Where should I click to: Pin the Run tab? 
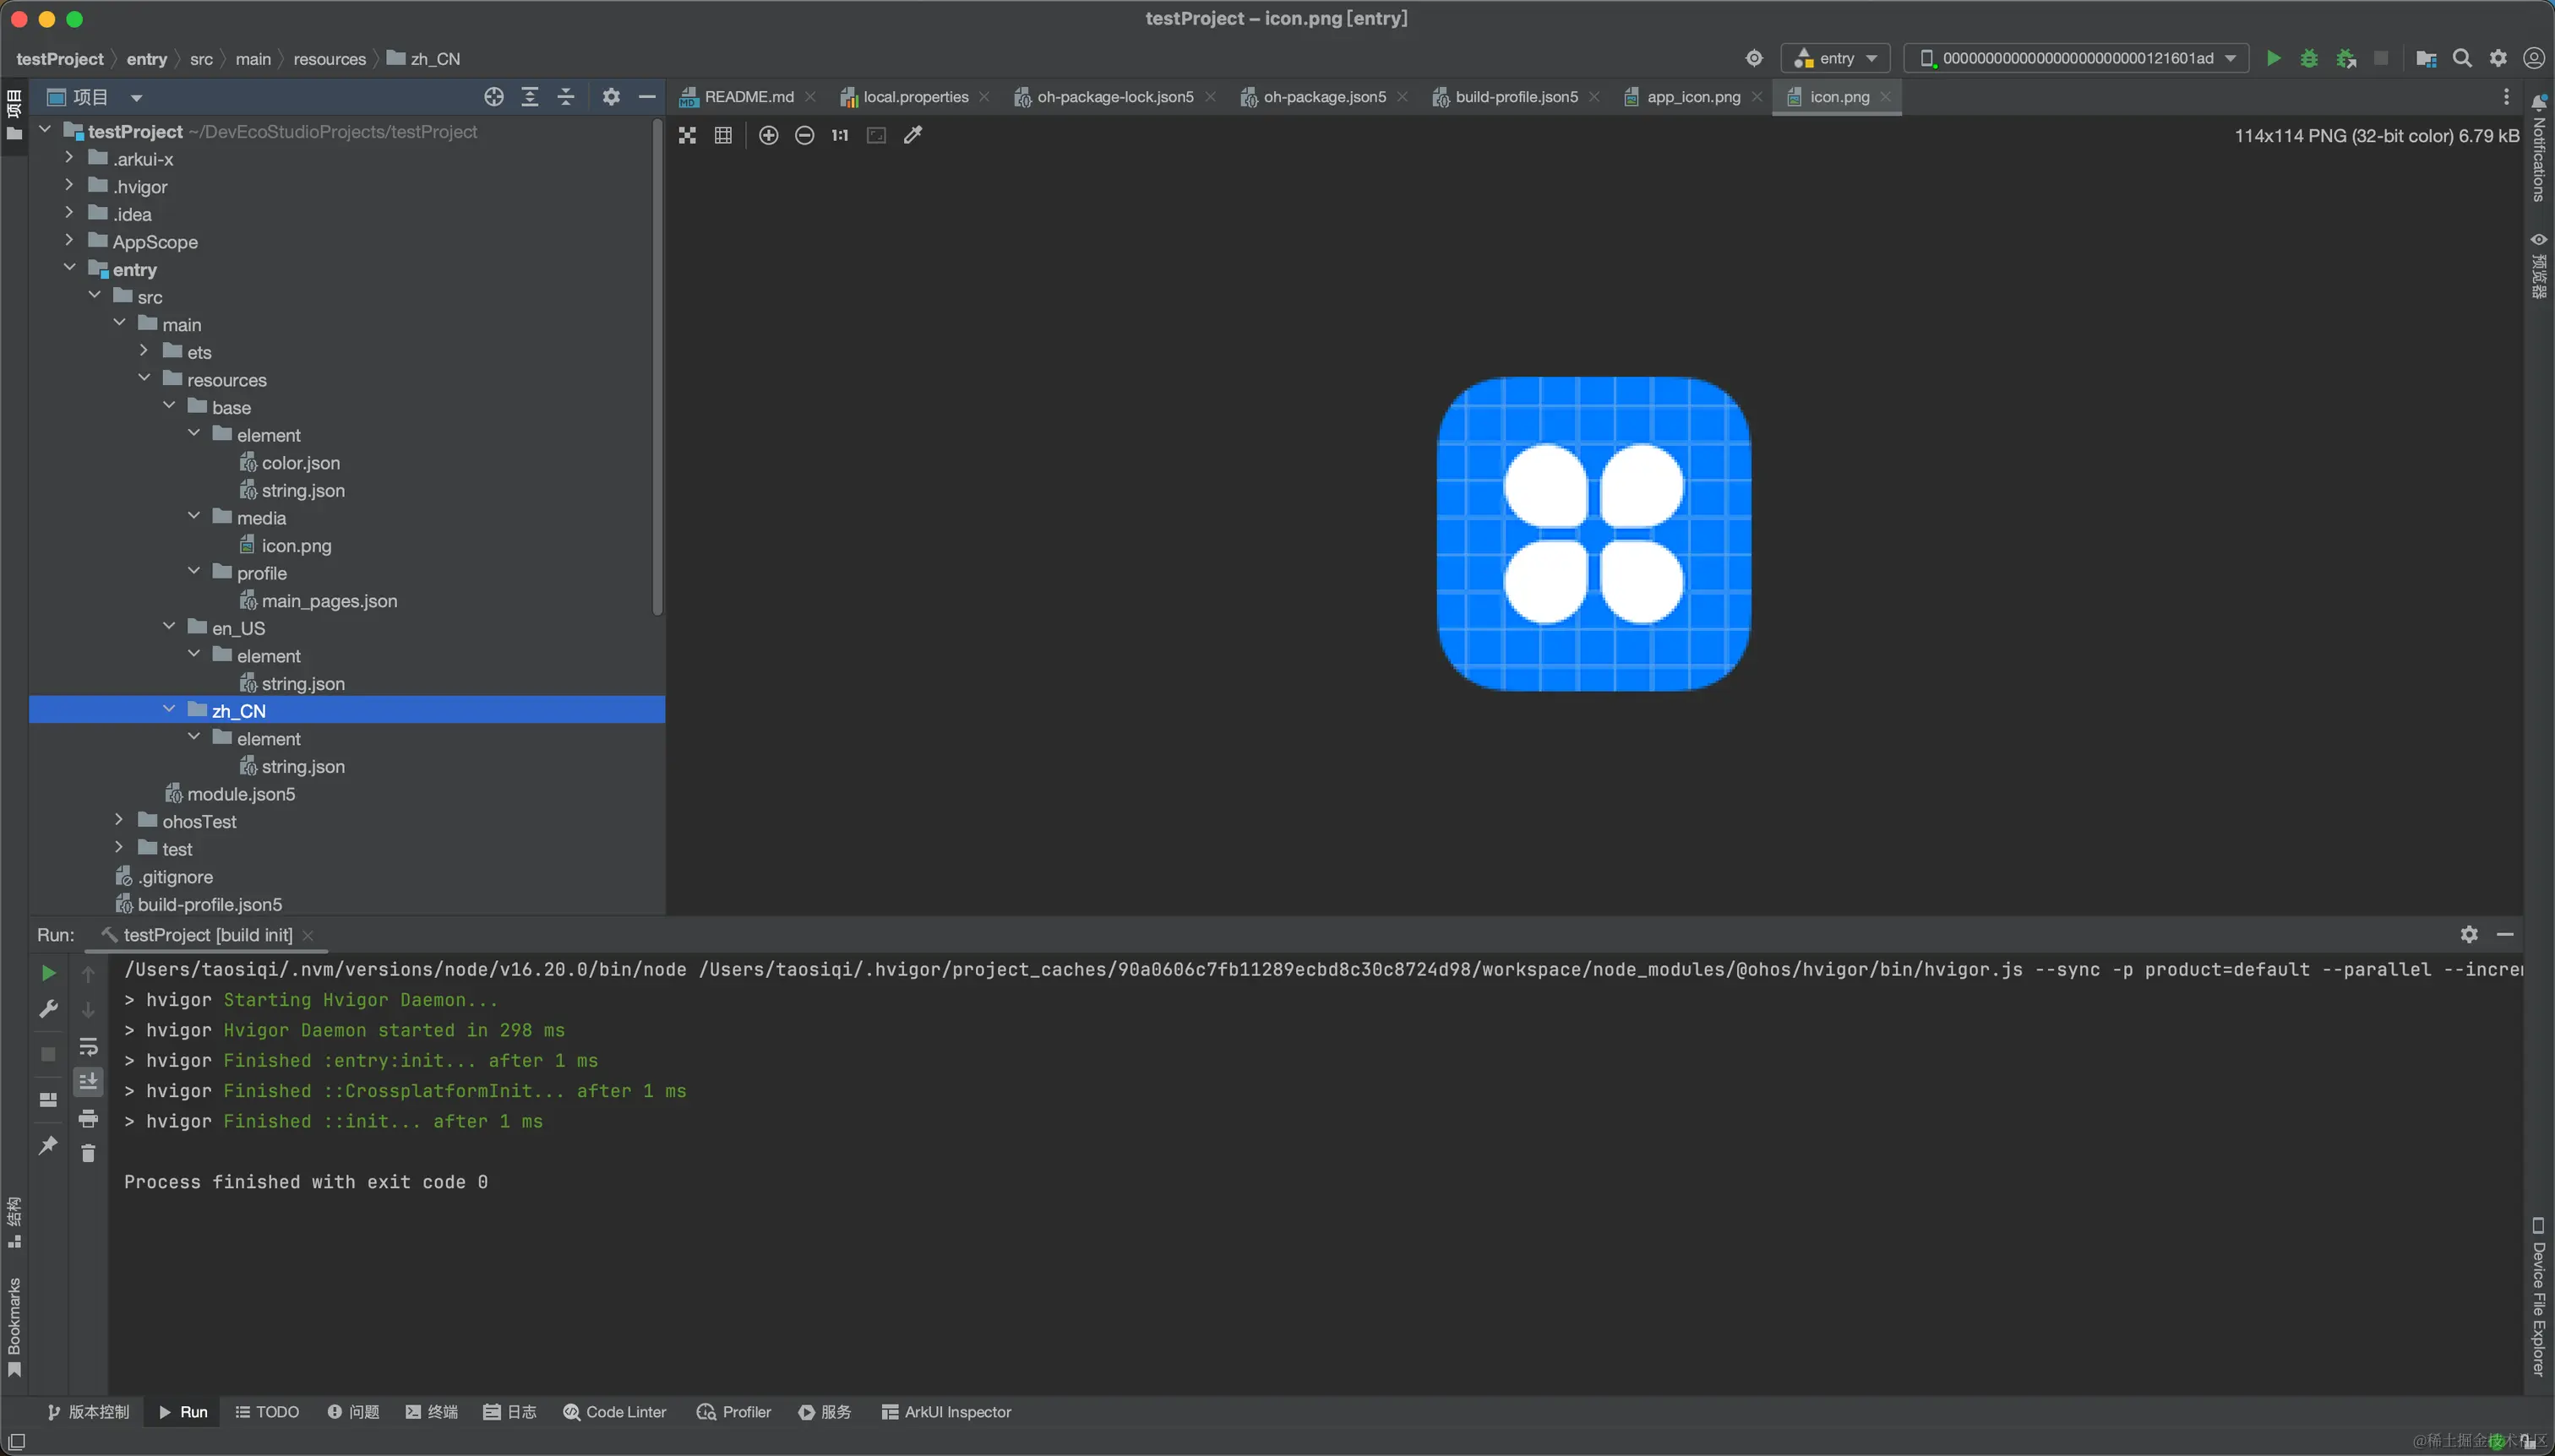click(x=48, y=1145)
